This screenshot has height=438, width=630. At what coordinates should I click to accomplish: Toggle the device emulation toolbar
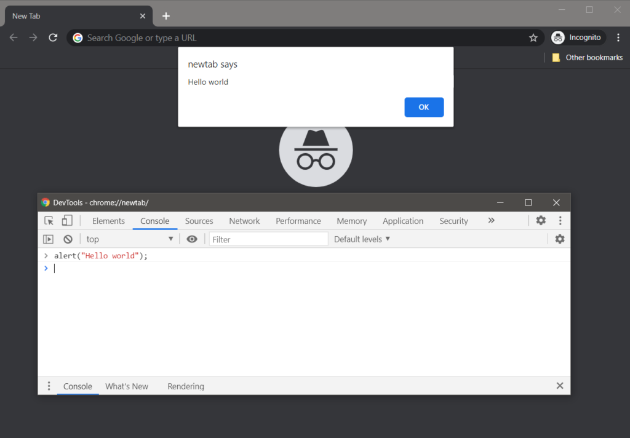tap(67, 220)
